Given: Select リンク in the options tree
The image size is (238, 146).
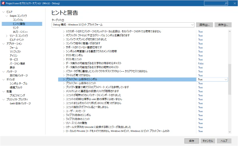Looking at the screenshot, I should [16, 28].
